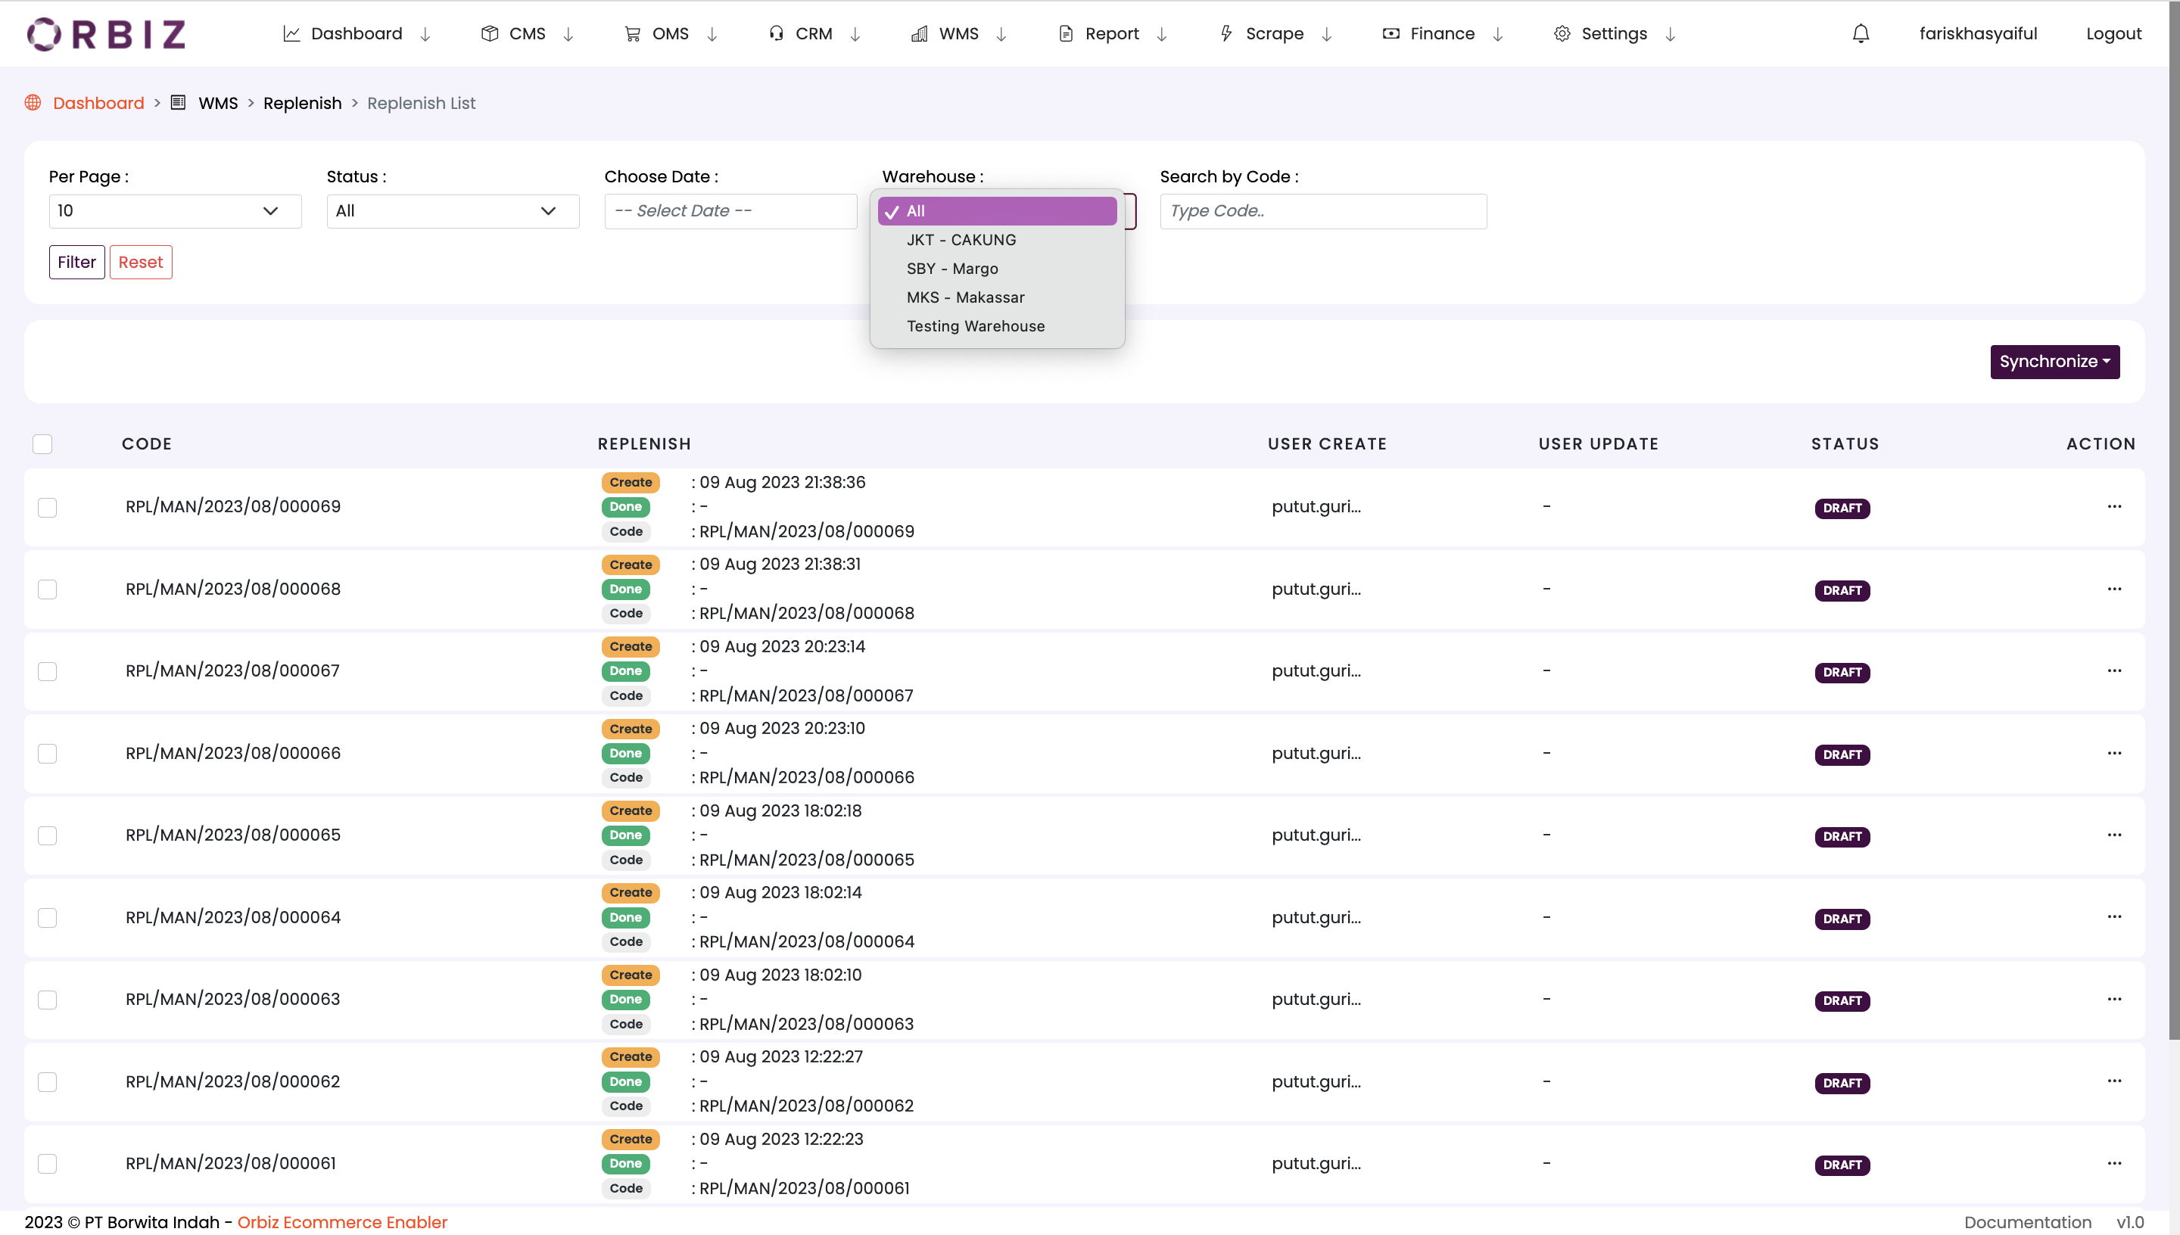Open the Per Page dropdown
The height and width of the screenshot is (1235, 2180).
point(176,211)
